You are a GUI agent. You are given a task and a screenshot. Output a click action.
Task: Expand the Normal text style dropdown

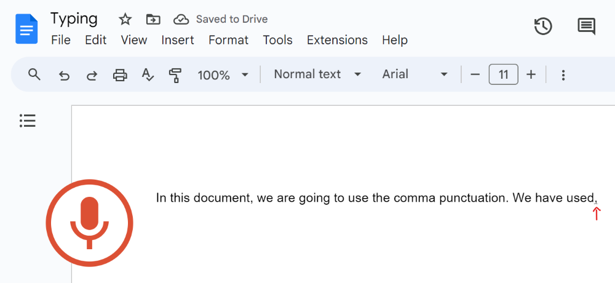click(x=317, y=74)
